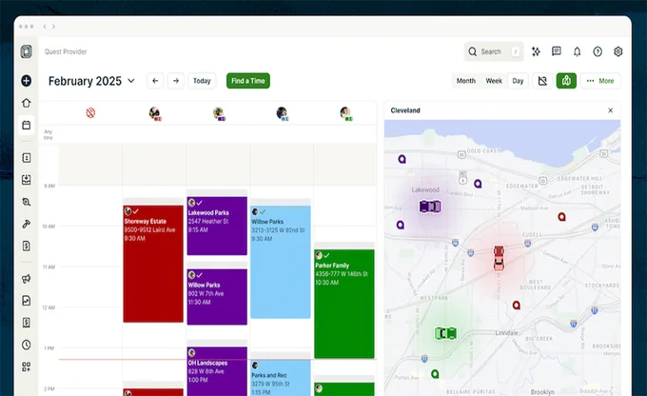Screen dimensions: 647x396
Task: Click the Quest Provider title text
Action: tap(66, 51)
